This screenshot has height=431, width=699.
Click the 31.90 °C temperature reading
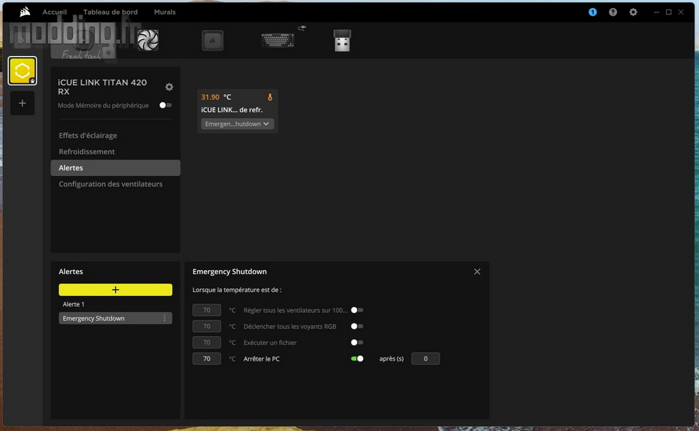pos(216,97)
